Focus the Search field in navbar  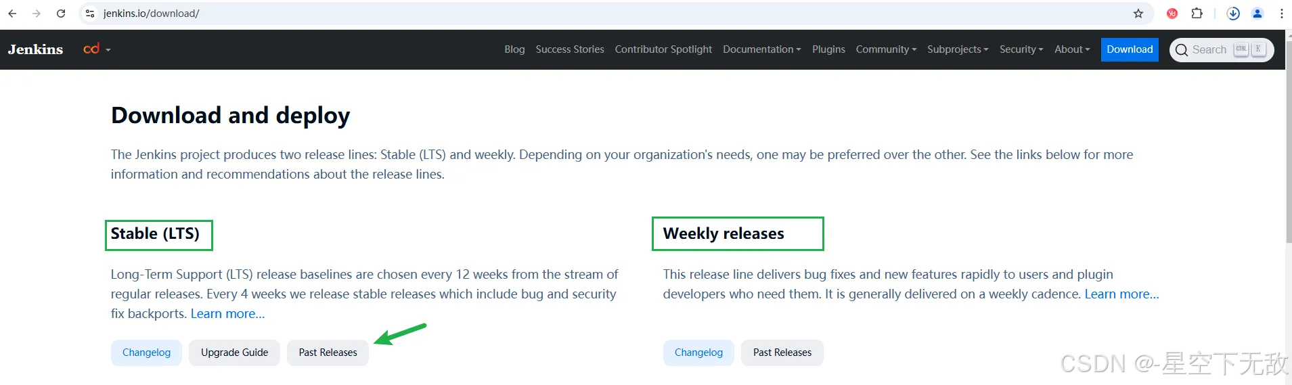(x=1222, y=50)
